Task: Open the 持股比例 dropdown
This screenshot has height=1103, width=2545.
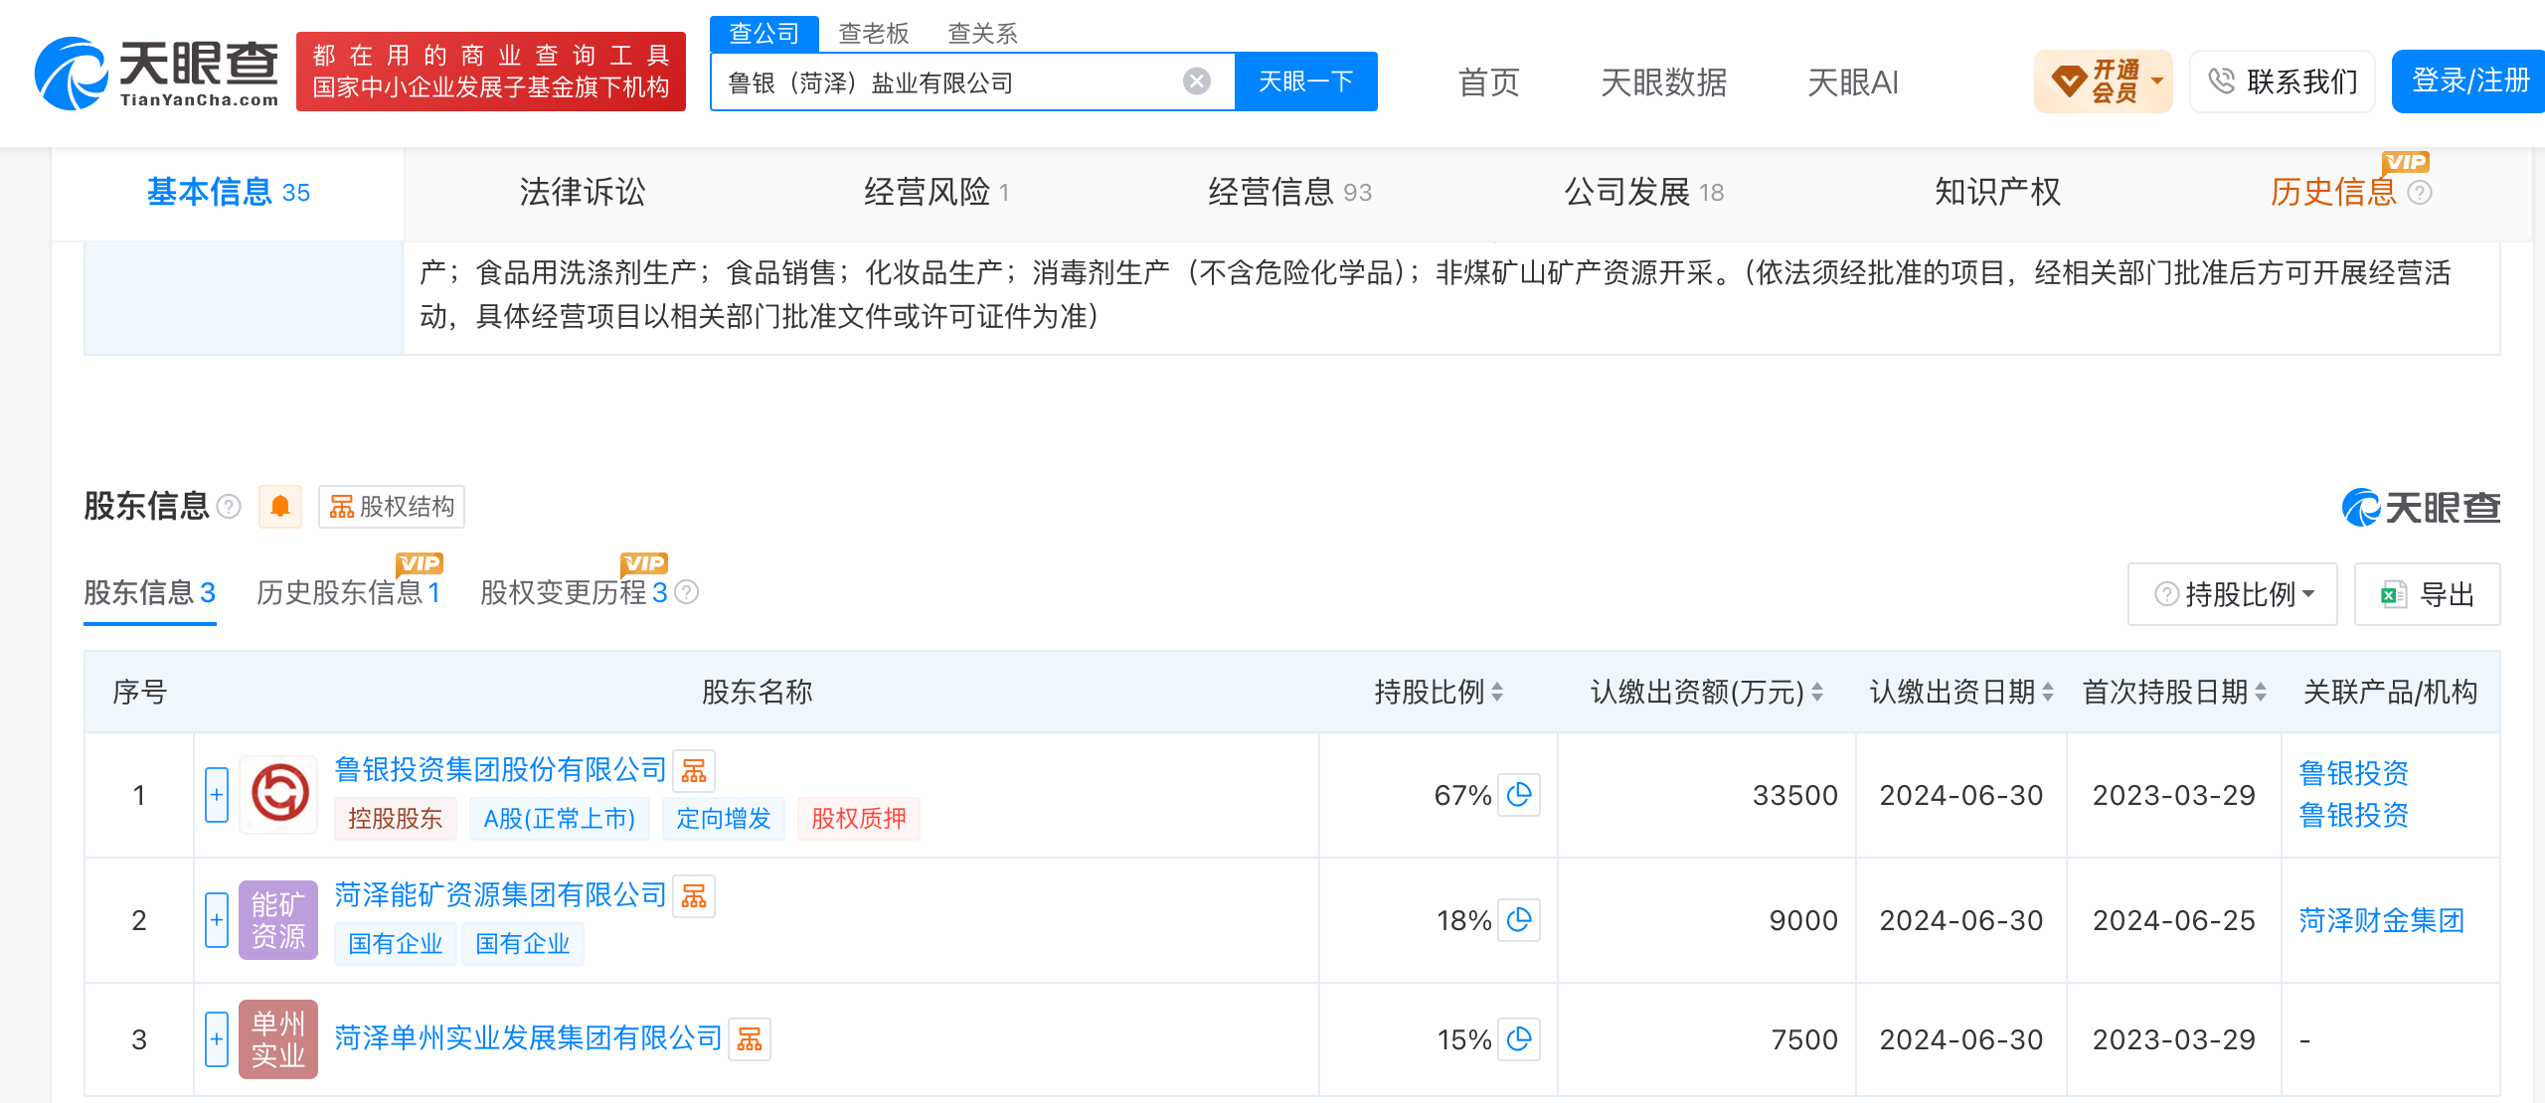Action: point(2233,594)
